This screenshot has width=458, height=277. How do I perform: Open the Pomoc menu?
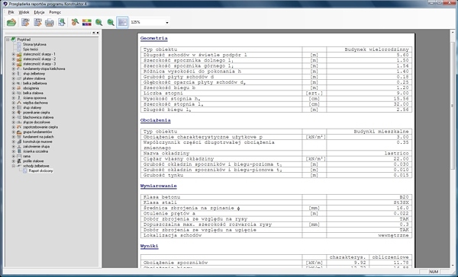point(55,12)
